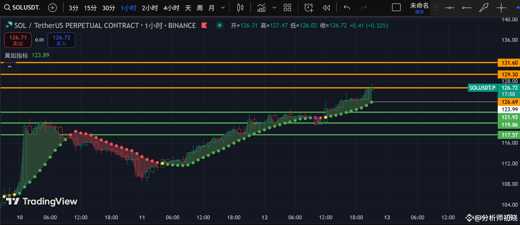
Task: Click the green market status dot
Action: tap(220, 26)
